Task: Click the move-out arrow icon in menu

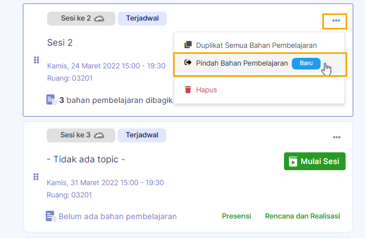Action: click(x=188, y=63)
